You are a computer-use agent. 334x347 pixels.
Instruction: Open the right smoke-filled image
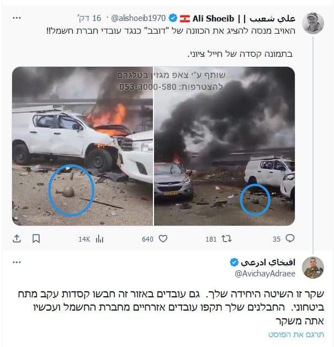coord(224,146)
